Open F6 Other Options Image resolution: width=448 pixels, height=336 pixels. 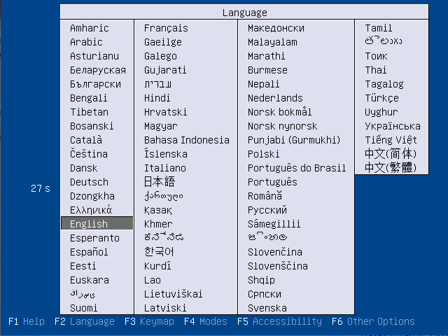click(373, 321)
